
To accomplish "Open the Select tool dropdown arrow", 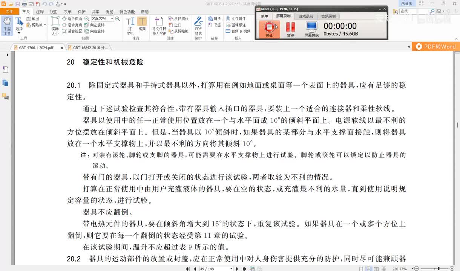I will (19, 33).
